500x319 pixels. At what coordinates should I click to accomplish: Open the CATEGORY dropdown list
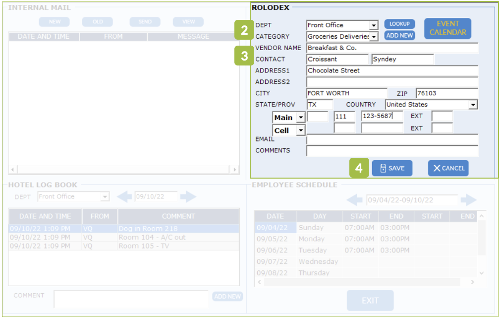(x=374, y=37)
